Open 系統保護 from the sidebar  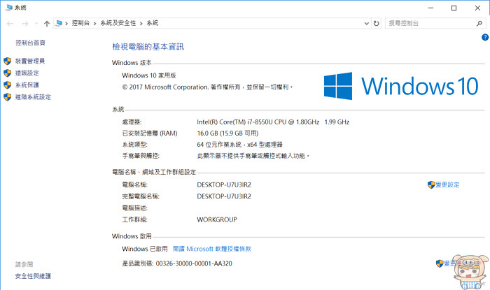(x=27, y=85)
